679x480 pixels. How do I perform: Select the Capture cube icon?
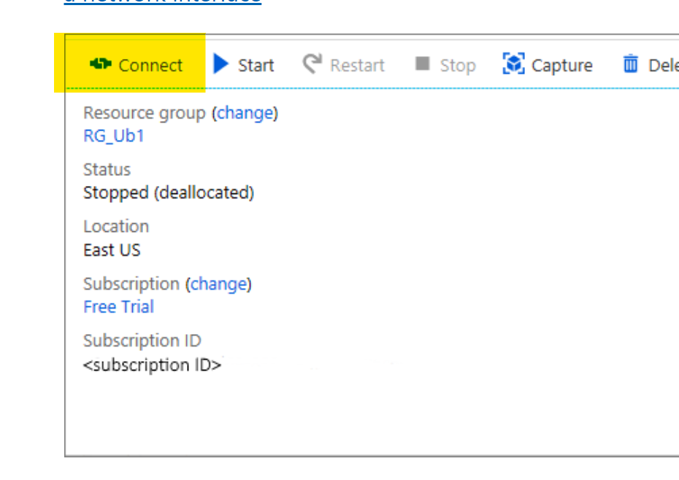[x=514, y=64]
